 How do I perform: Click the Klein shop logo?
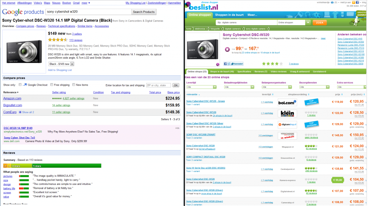coord(287,114)
